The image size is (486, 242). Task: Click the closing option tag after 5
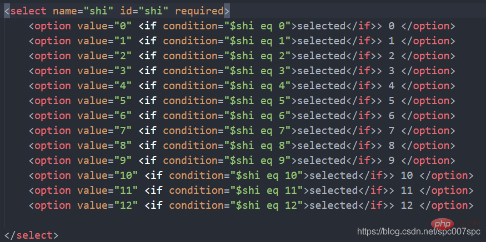(x=428, y=101)
